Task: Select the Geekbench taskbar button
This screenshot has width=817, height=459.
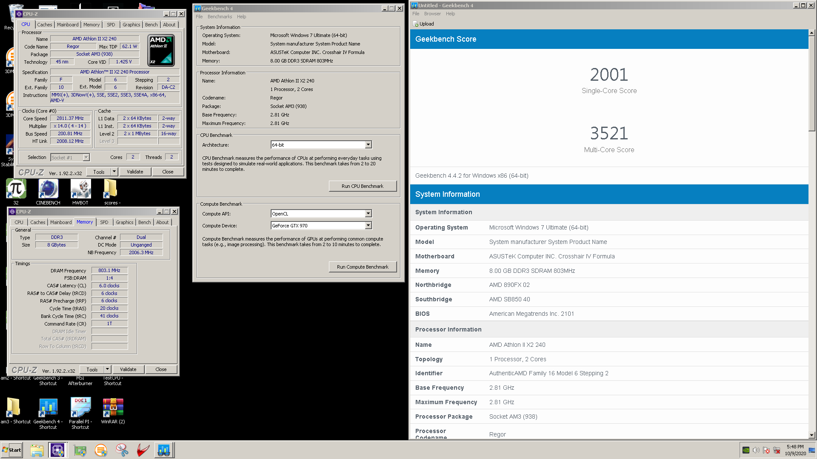Action: tap(164, 450)
